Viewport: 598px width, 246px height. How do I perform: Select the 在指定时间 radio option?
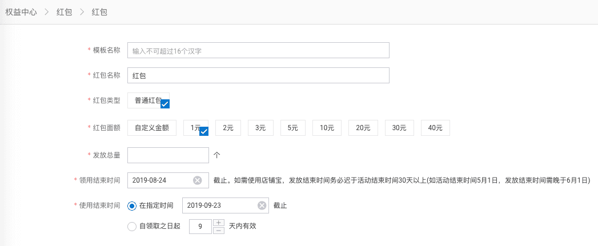point(132,205)
